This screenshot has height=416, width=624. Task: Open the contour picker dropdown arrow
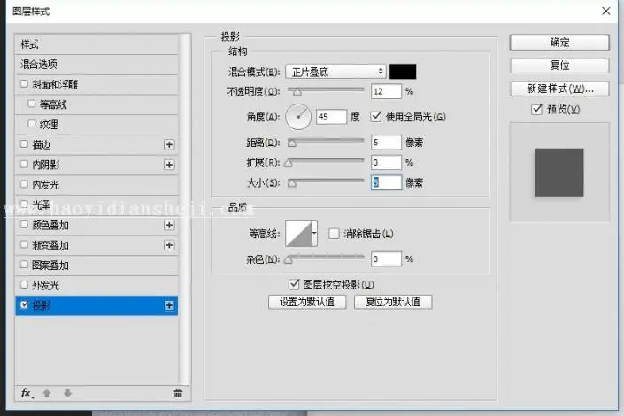pos(314,234)
